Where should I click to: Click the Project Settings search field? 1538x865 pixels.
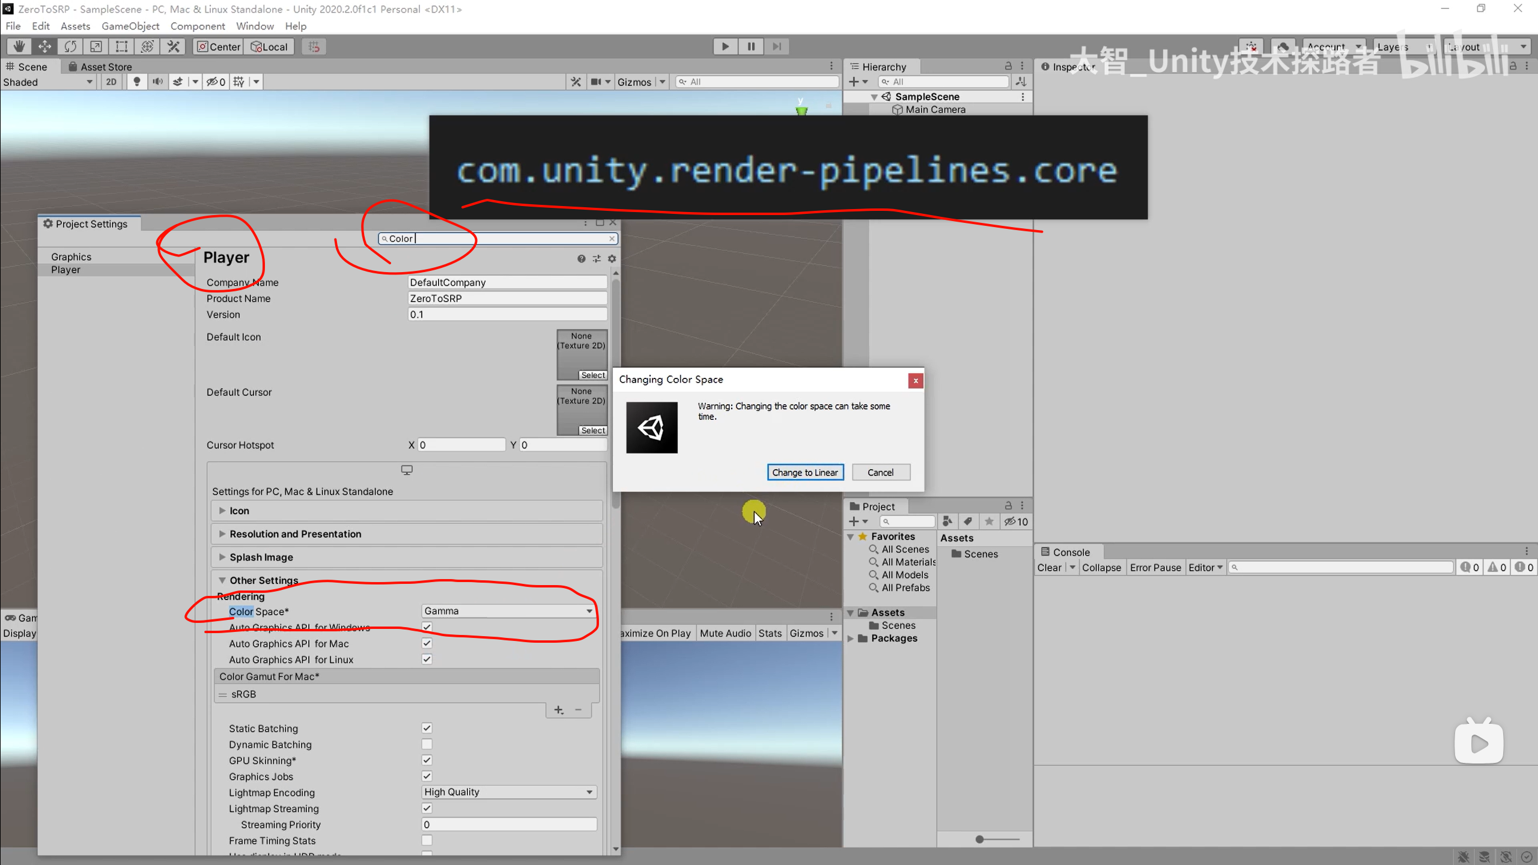[x=497, y=238]
